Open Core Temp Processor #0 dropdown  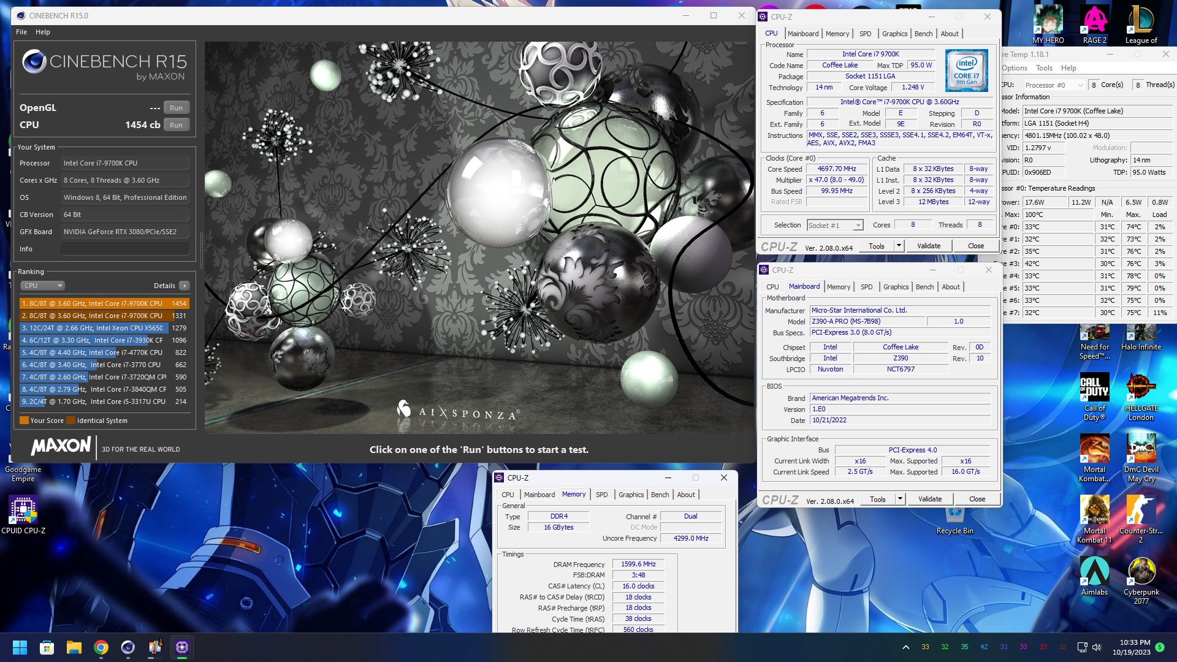click(x=1054, y=85)
